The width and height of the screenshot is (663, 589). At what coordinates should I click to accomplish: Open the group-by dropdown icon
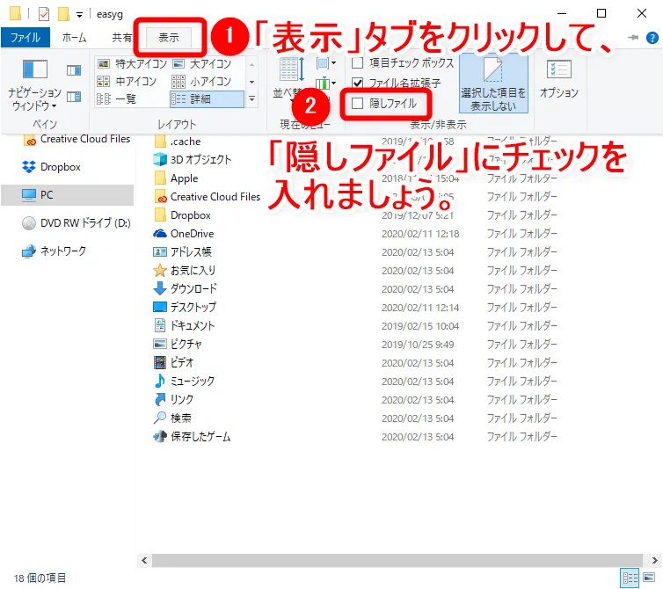coord(325,63)
